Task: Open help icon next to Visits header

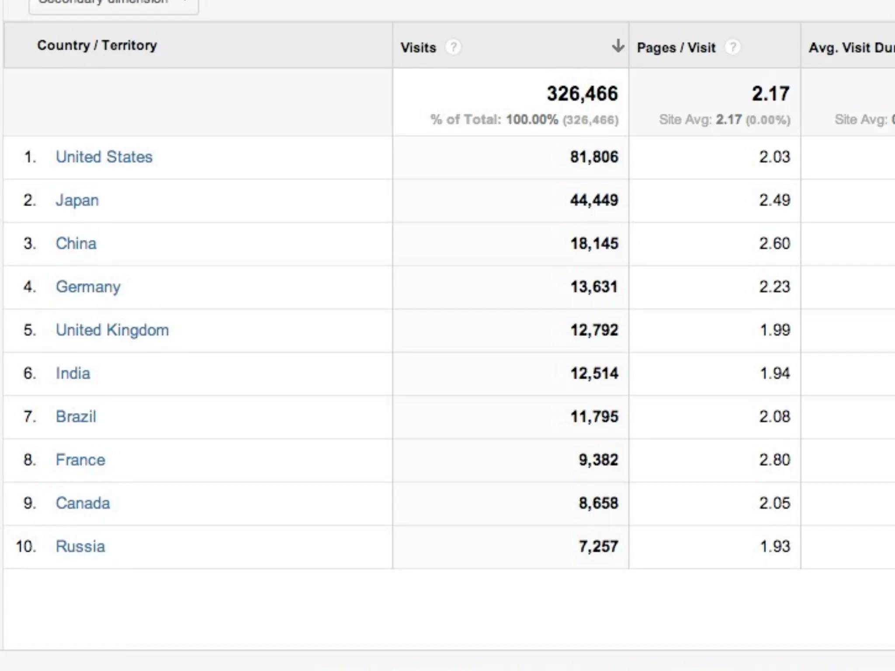Action: [453, 47]
